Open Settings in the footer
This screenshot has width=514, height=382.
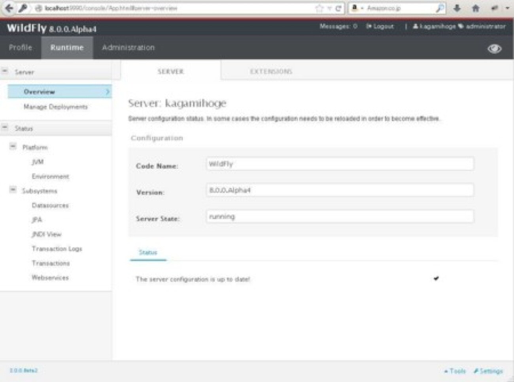click(488, 371)
